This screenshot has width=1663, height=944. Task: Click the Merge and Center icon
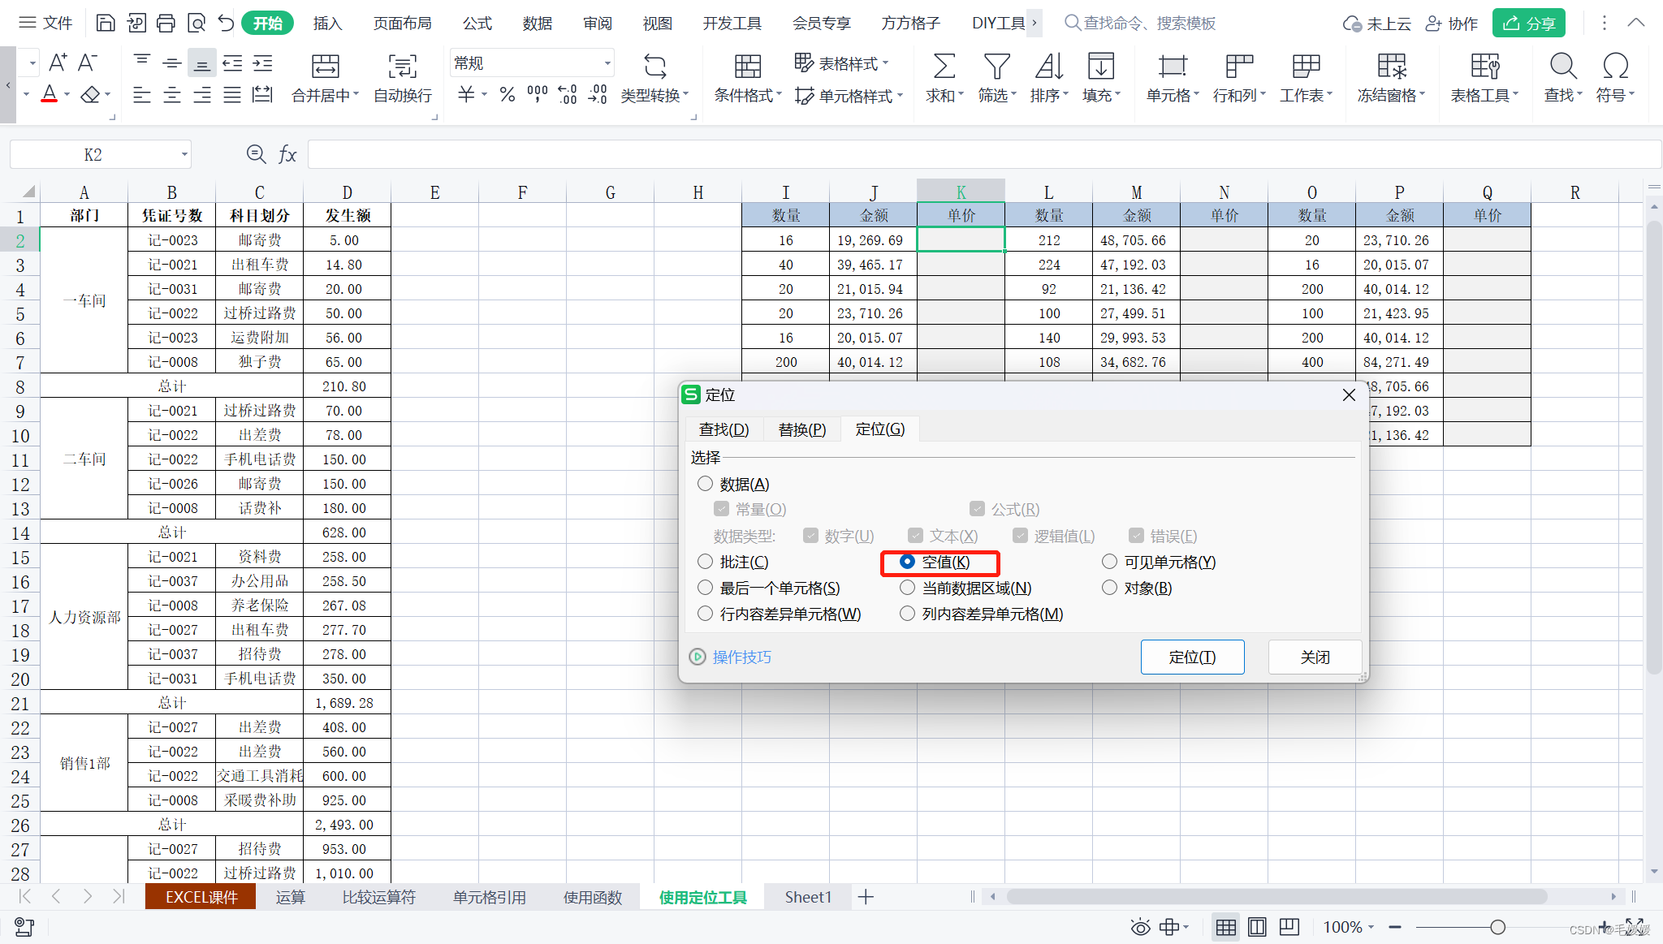[x=325, y=66]
